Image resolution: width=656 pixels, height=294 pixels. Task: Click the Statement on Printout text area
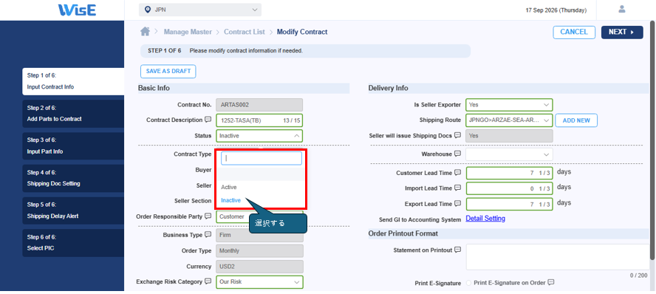tap(558, 257)
